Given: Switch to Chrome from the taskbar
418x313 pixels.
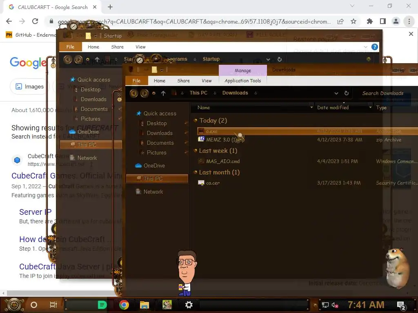Looking at the screenshot, I should coord(124,305).
